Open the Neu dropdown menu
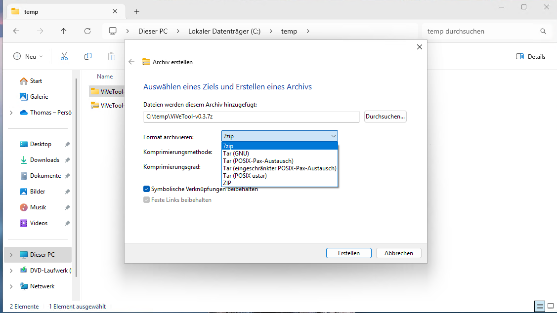Image resolution: width=557 pixels, height=313 pixels. (28, 56)
